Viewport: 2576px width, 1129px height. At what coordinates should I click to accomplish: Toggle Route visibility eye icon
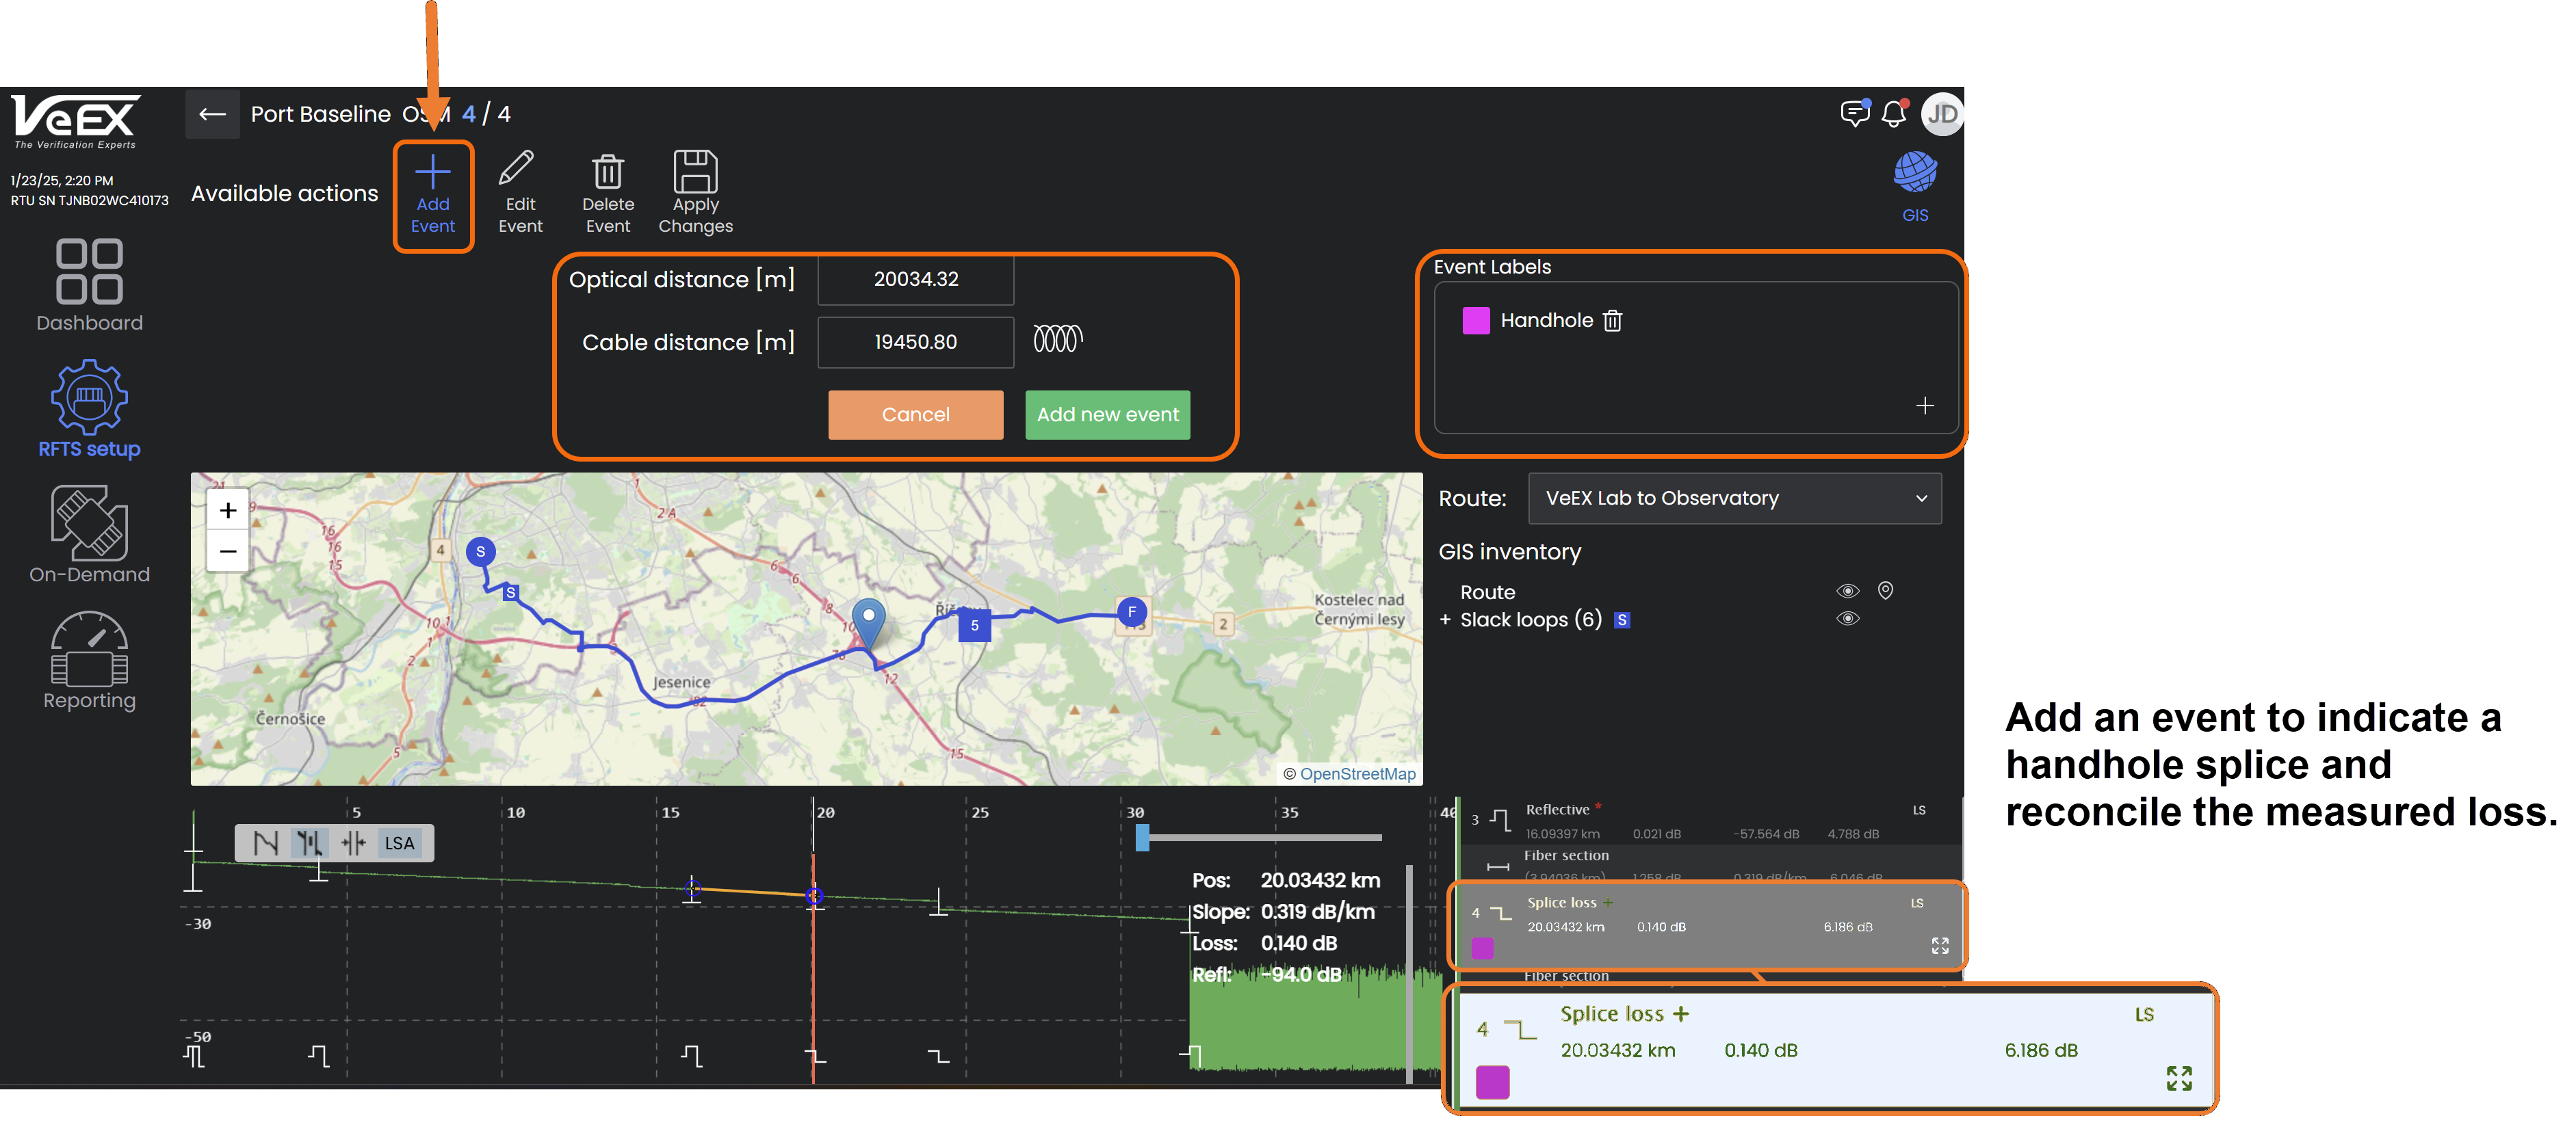coord(1847,592)
